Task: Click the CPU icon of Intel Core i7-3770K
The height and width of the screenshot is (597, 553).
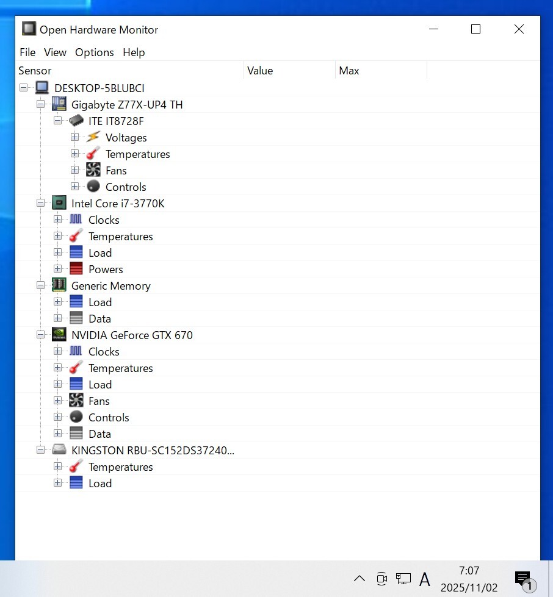Action: point(59,203)
